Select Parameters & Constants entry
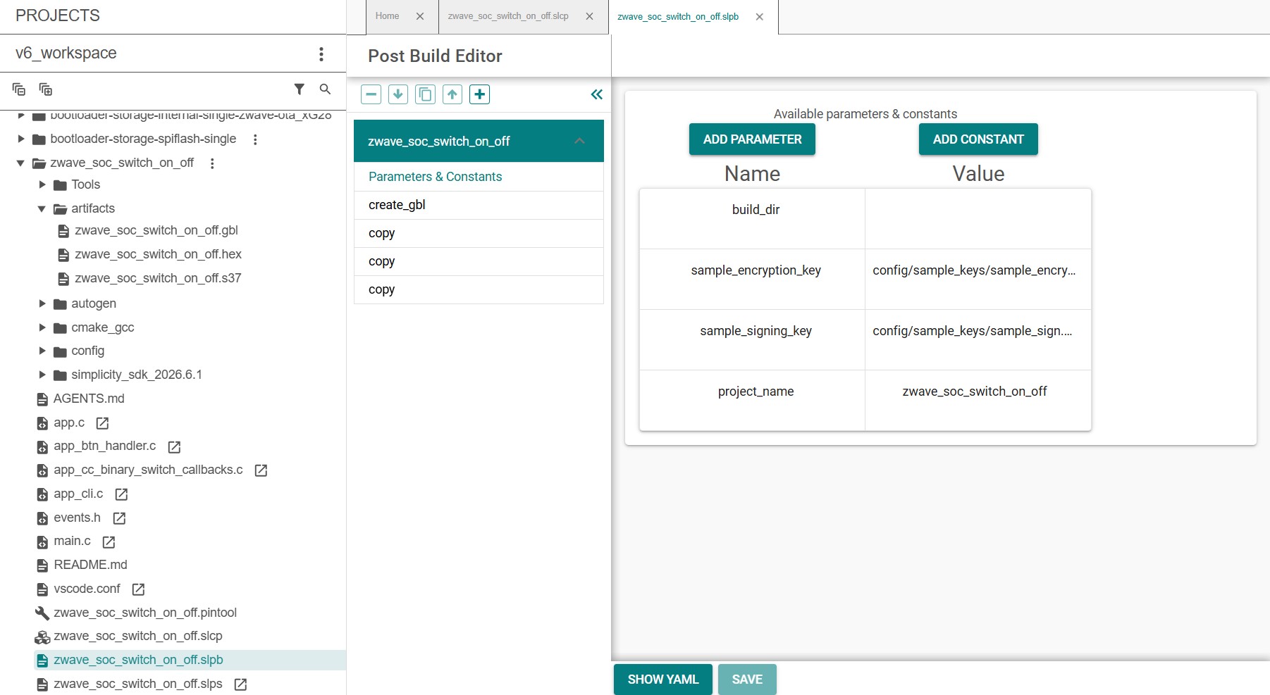This screenshot has height=695, width=1270. pyautogui.click(x=479, y=177)
